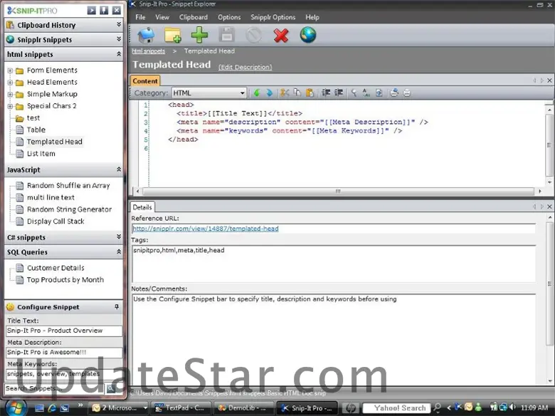Collapse the html snippets section
This screenshot has height=416, width=555.
click(x=118, y=54)
